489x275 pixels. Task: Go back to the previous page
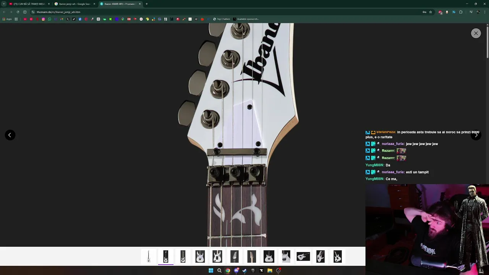[4, 12]
